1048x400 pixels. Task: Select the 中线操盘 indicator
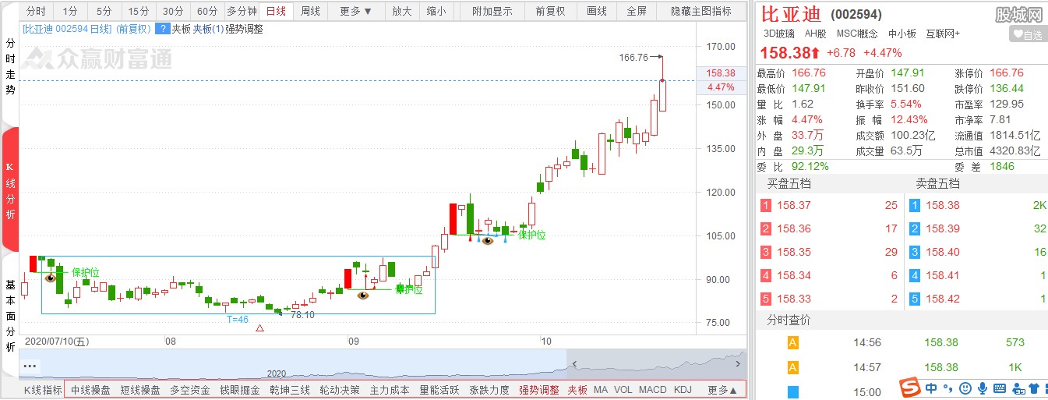click(90, 390)
